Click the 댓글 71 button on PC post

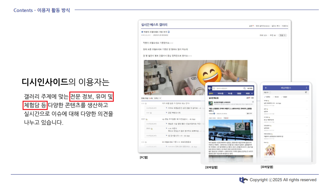pos(282,35)
